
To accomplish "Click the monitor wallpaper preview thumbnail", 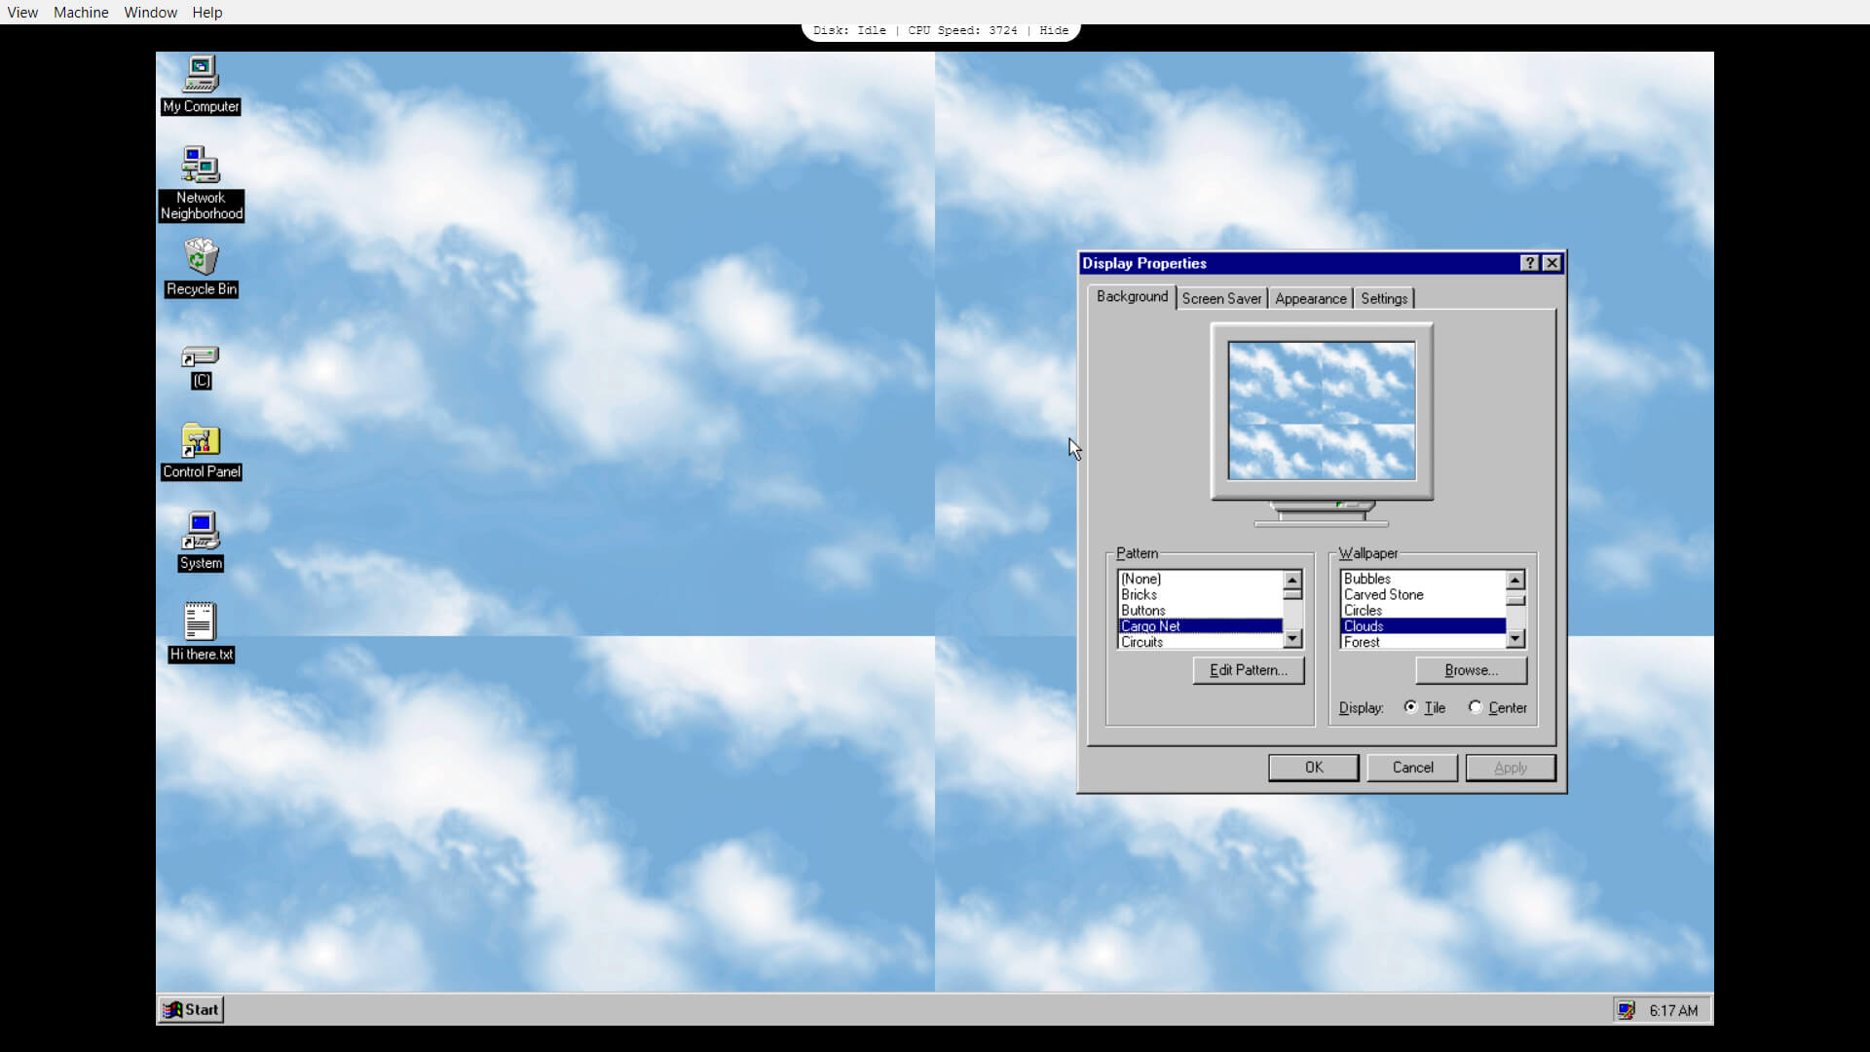I will 1322,410.
